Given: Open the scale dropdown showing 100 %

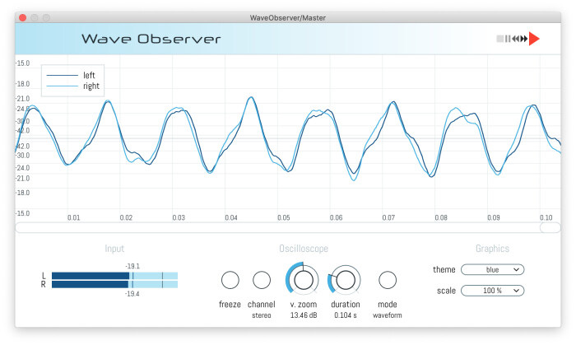Looking at the screenshot, I should click(492, 291).
